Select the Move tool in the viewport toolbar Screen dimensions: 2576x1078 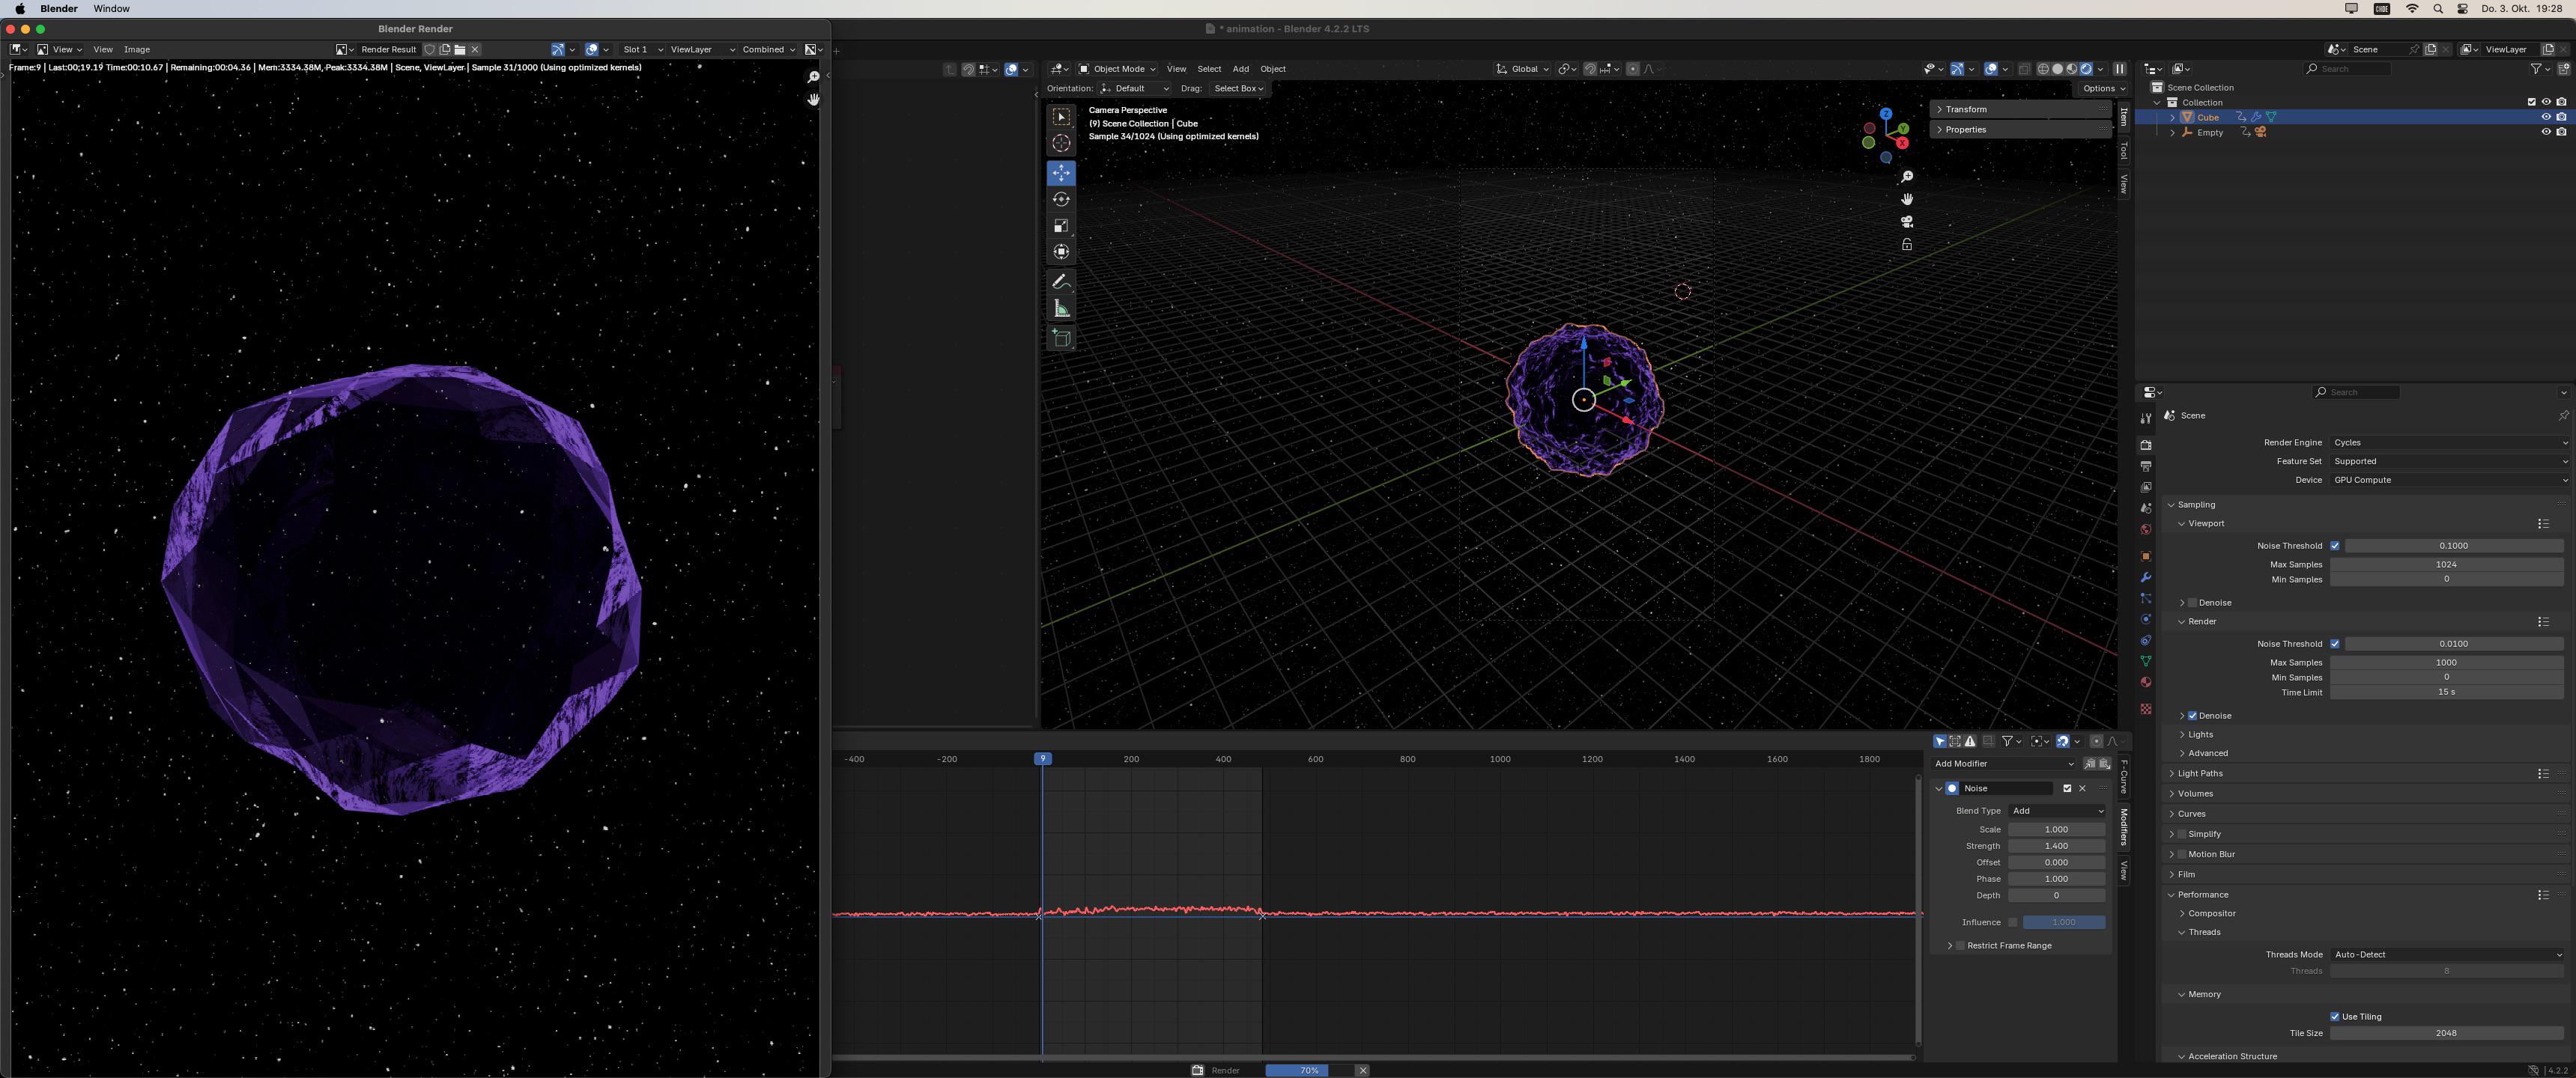coord(1061,172)
